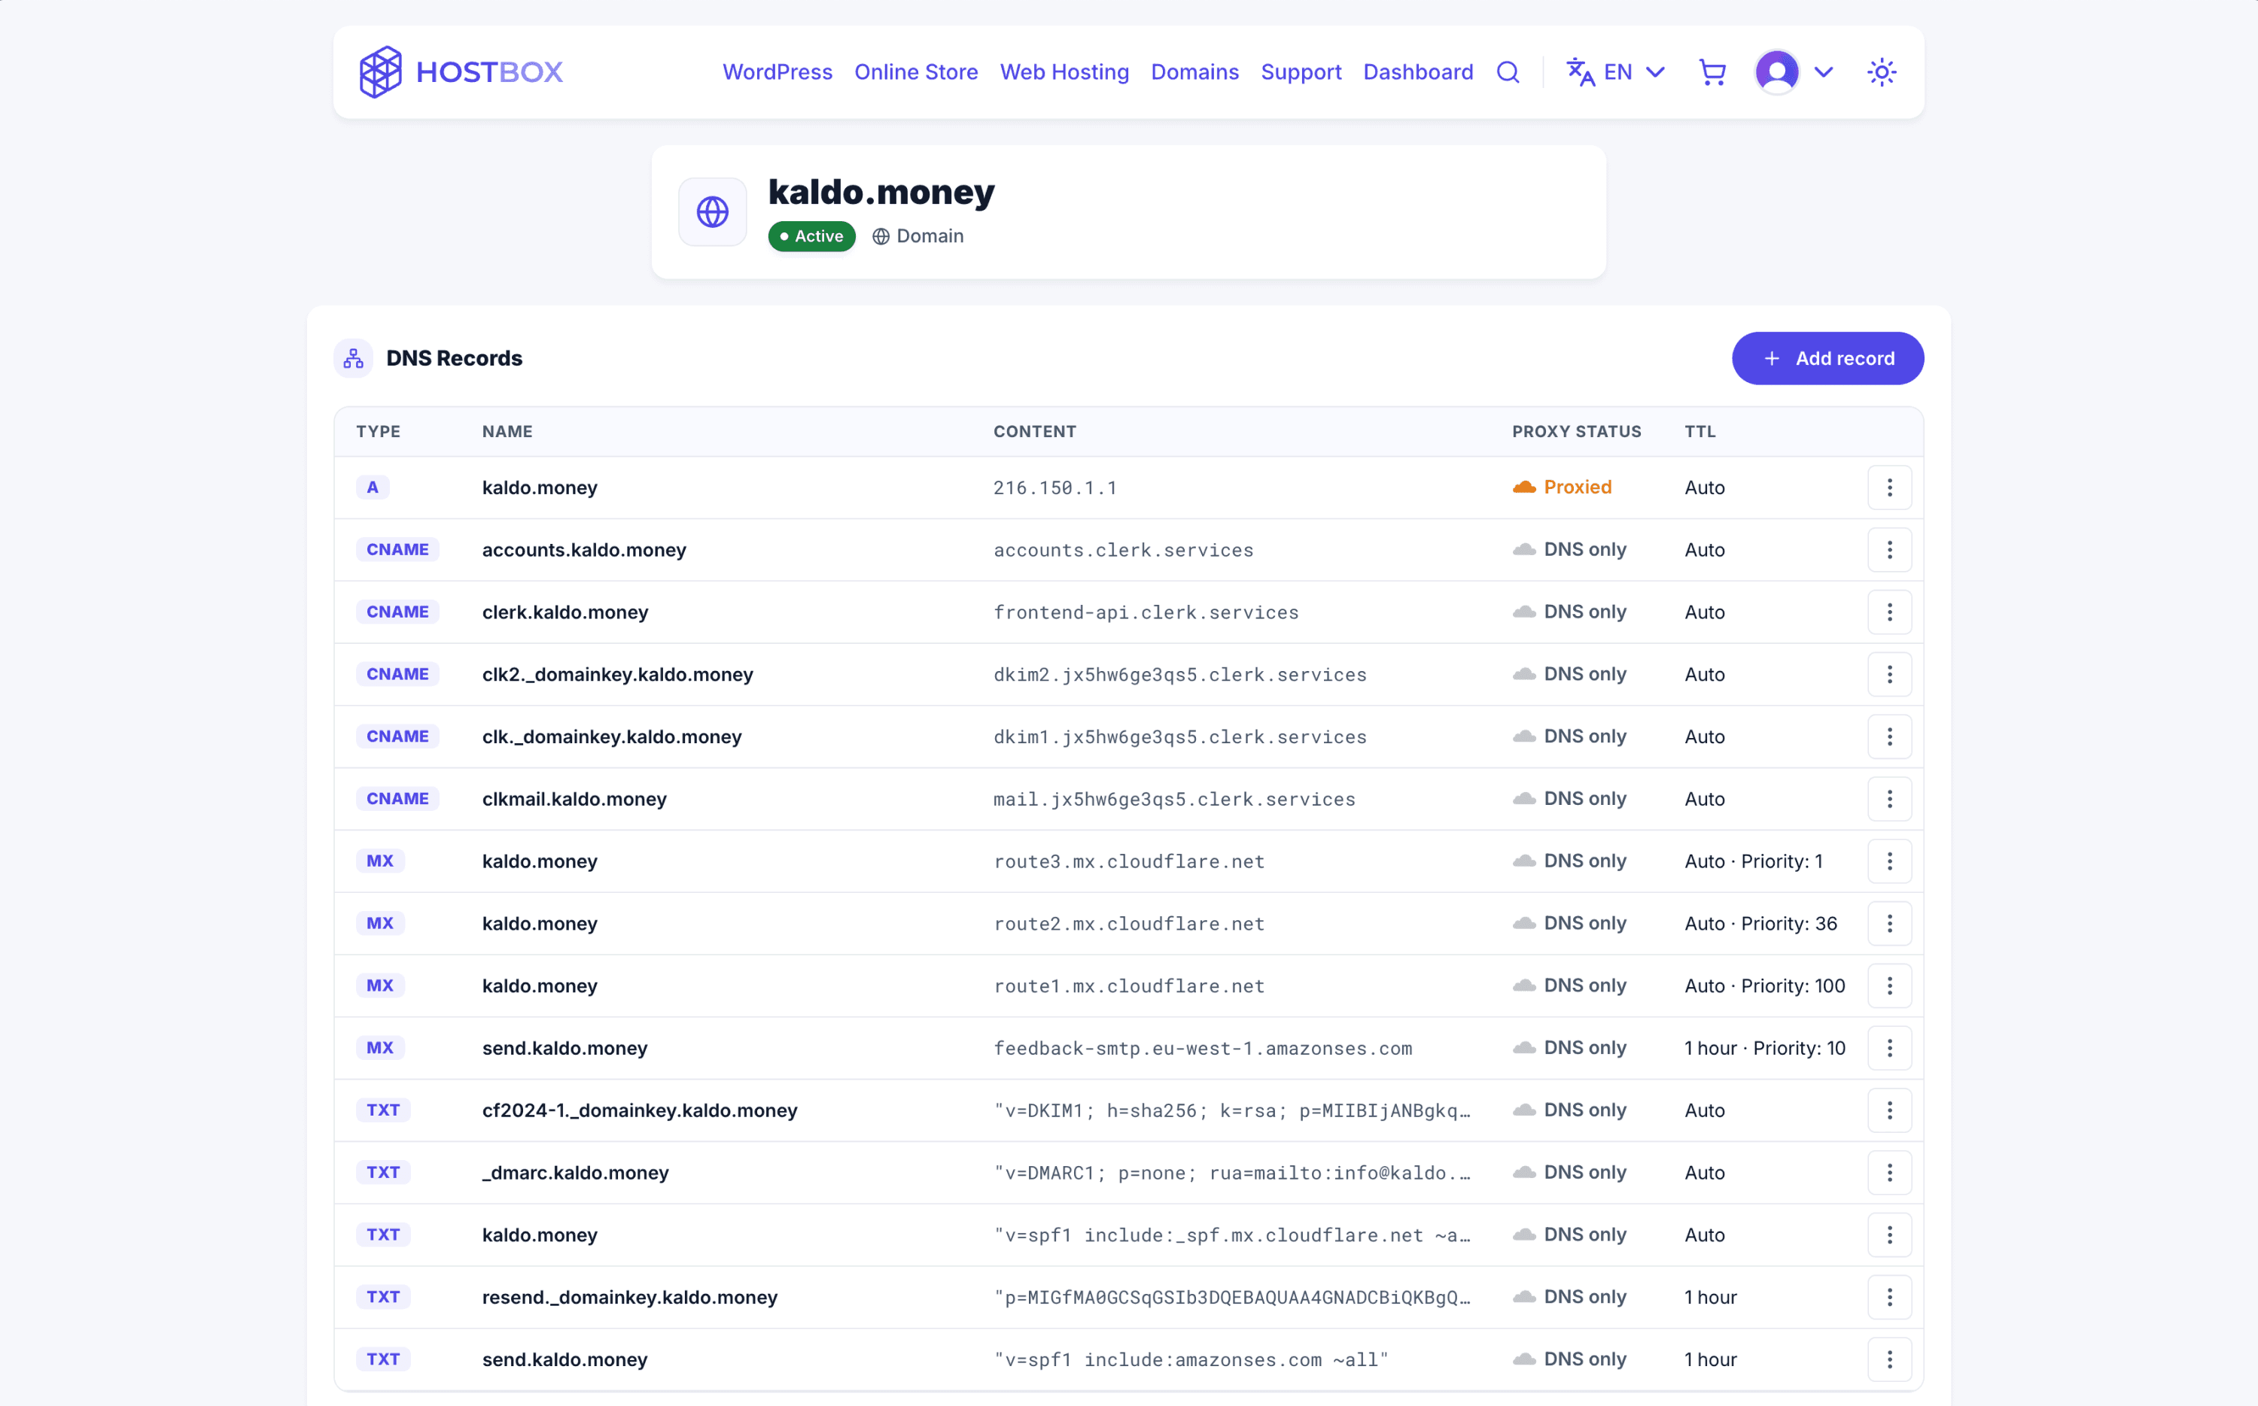This screenshot has width=2258, height=1406.
Task: Go to Dashboard
Action: (1418, 71)
